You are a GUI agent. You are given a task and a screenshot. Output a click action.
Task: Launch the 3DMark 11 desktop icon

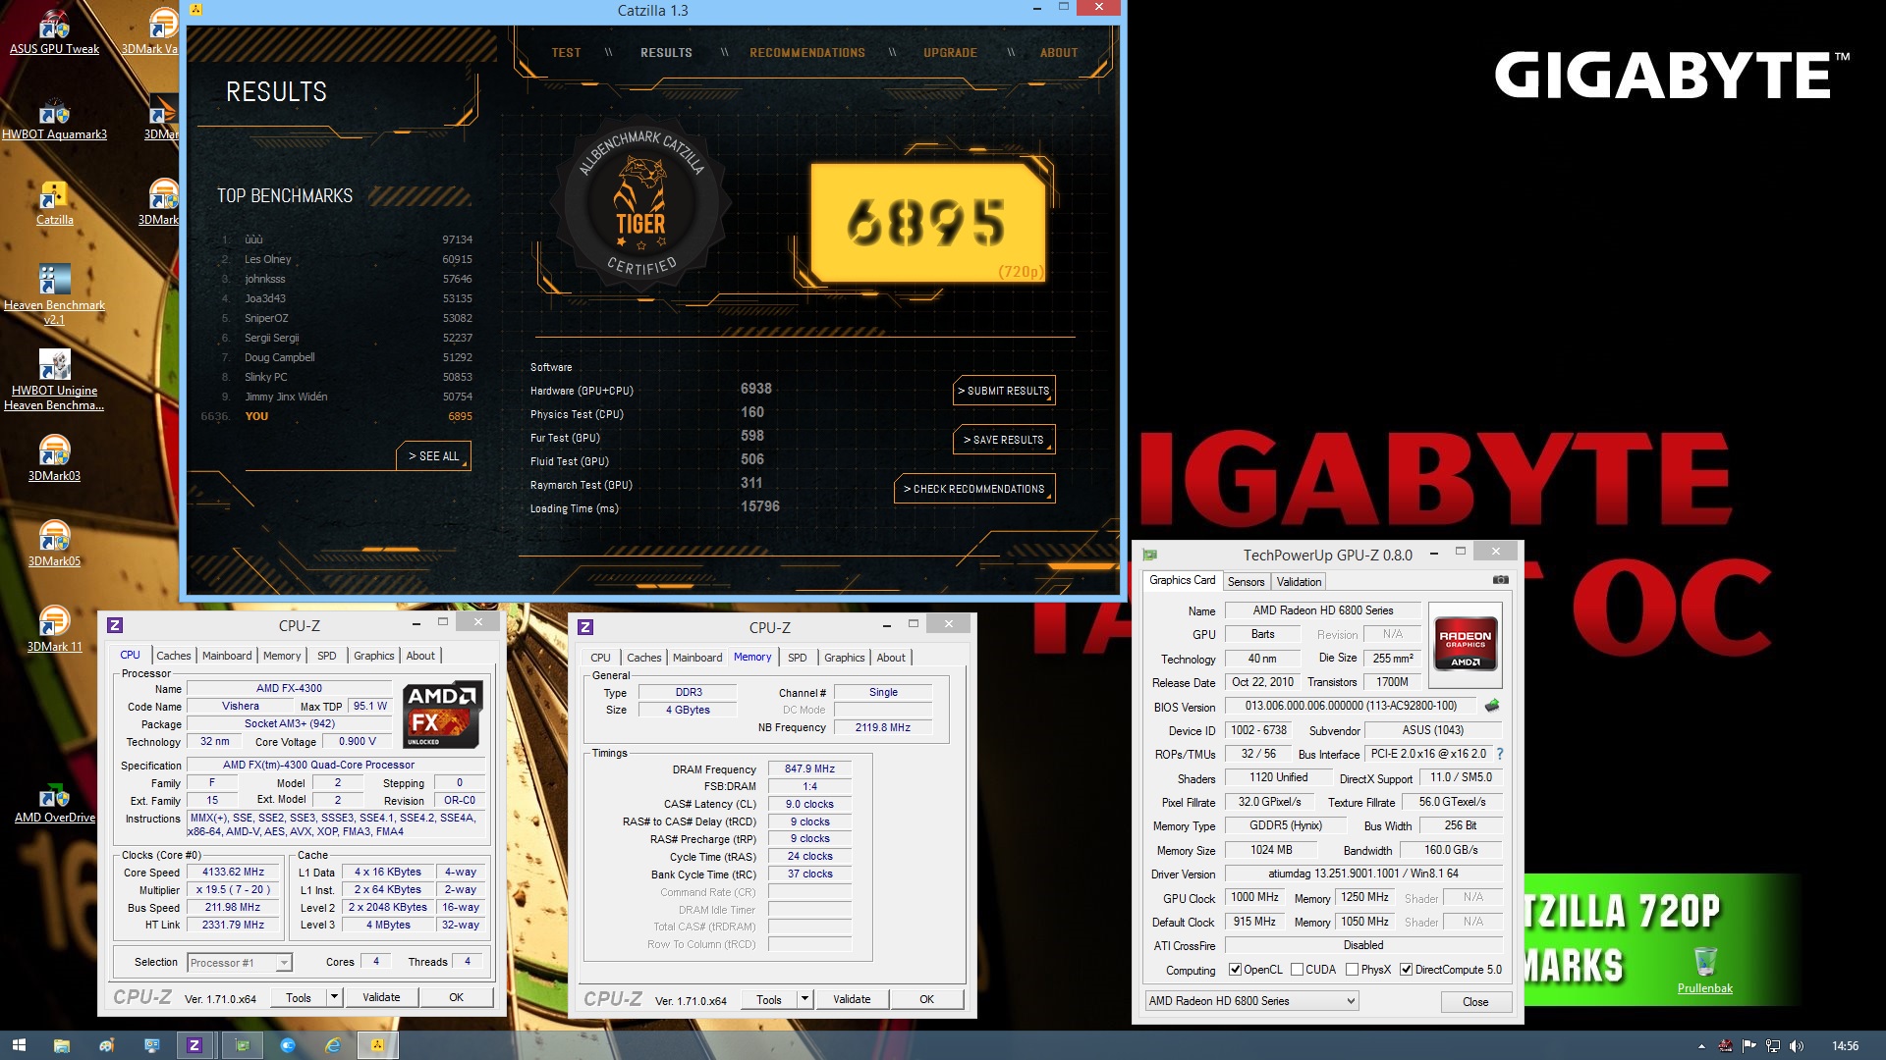click(54, 629)
